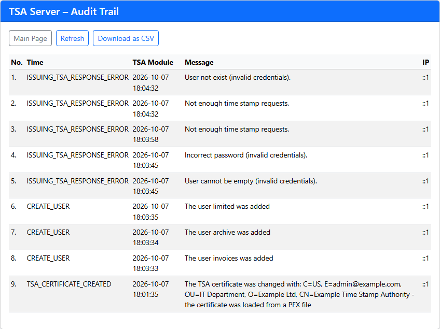The width and height of the screenshot is (440, 329).
Task: Select 'The user limited was added' message
Action: coord(227,207)
